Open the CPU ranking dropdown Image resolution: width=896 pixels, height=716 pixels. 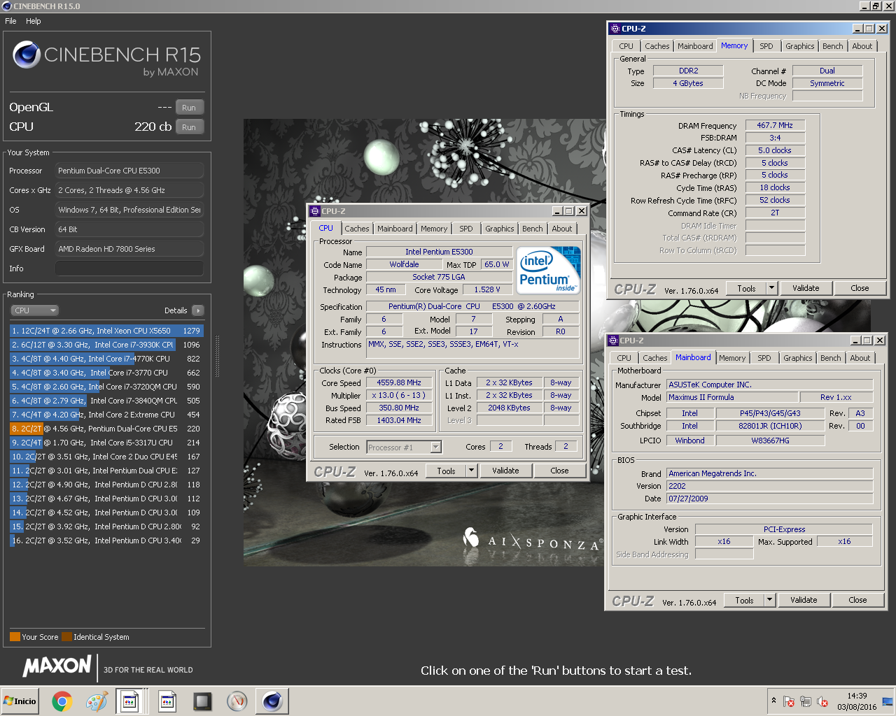click(x=34, y=310)
